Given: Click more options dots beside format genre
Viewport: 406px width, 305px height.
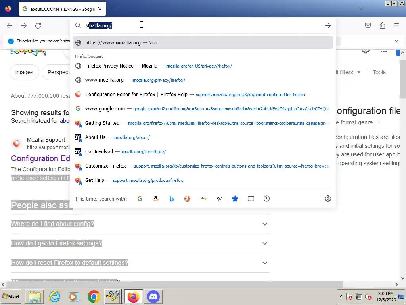Looking at the screenshot, I should [x=379, y=122].
